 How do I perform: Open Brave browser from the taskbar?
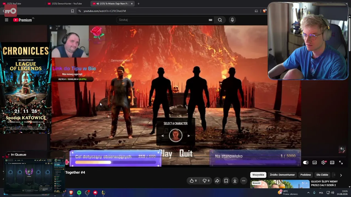pos(71,193)
